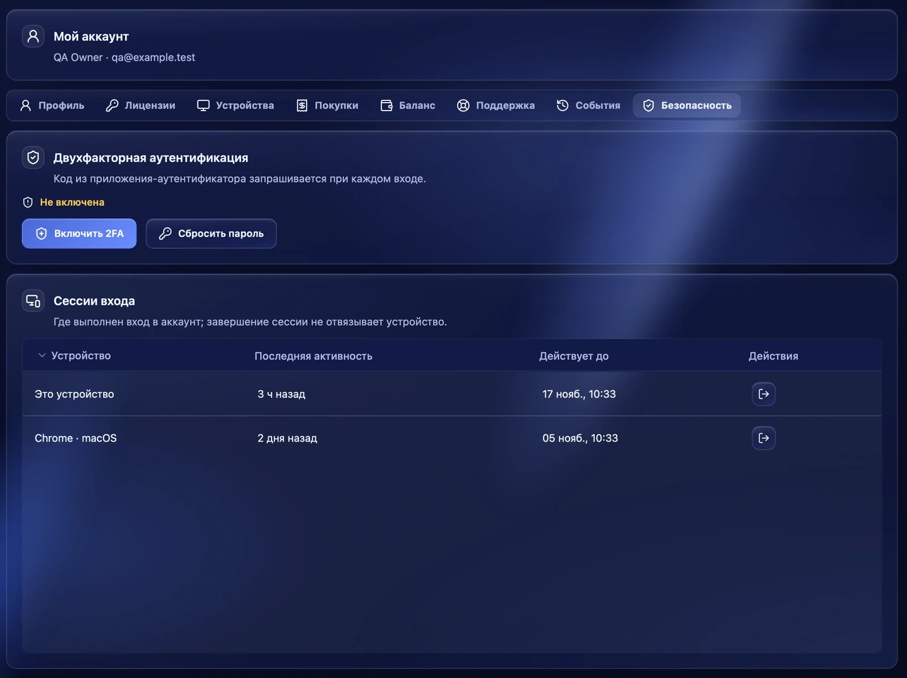End the Chrome · macOS session via logout icon

pos(764,438)
